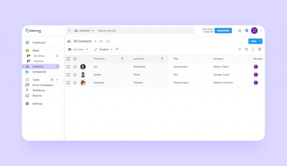Screen dimensions: 287x166
Task: Select Sundar Pichai's row checkbox
Action: tap(68, 75)
